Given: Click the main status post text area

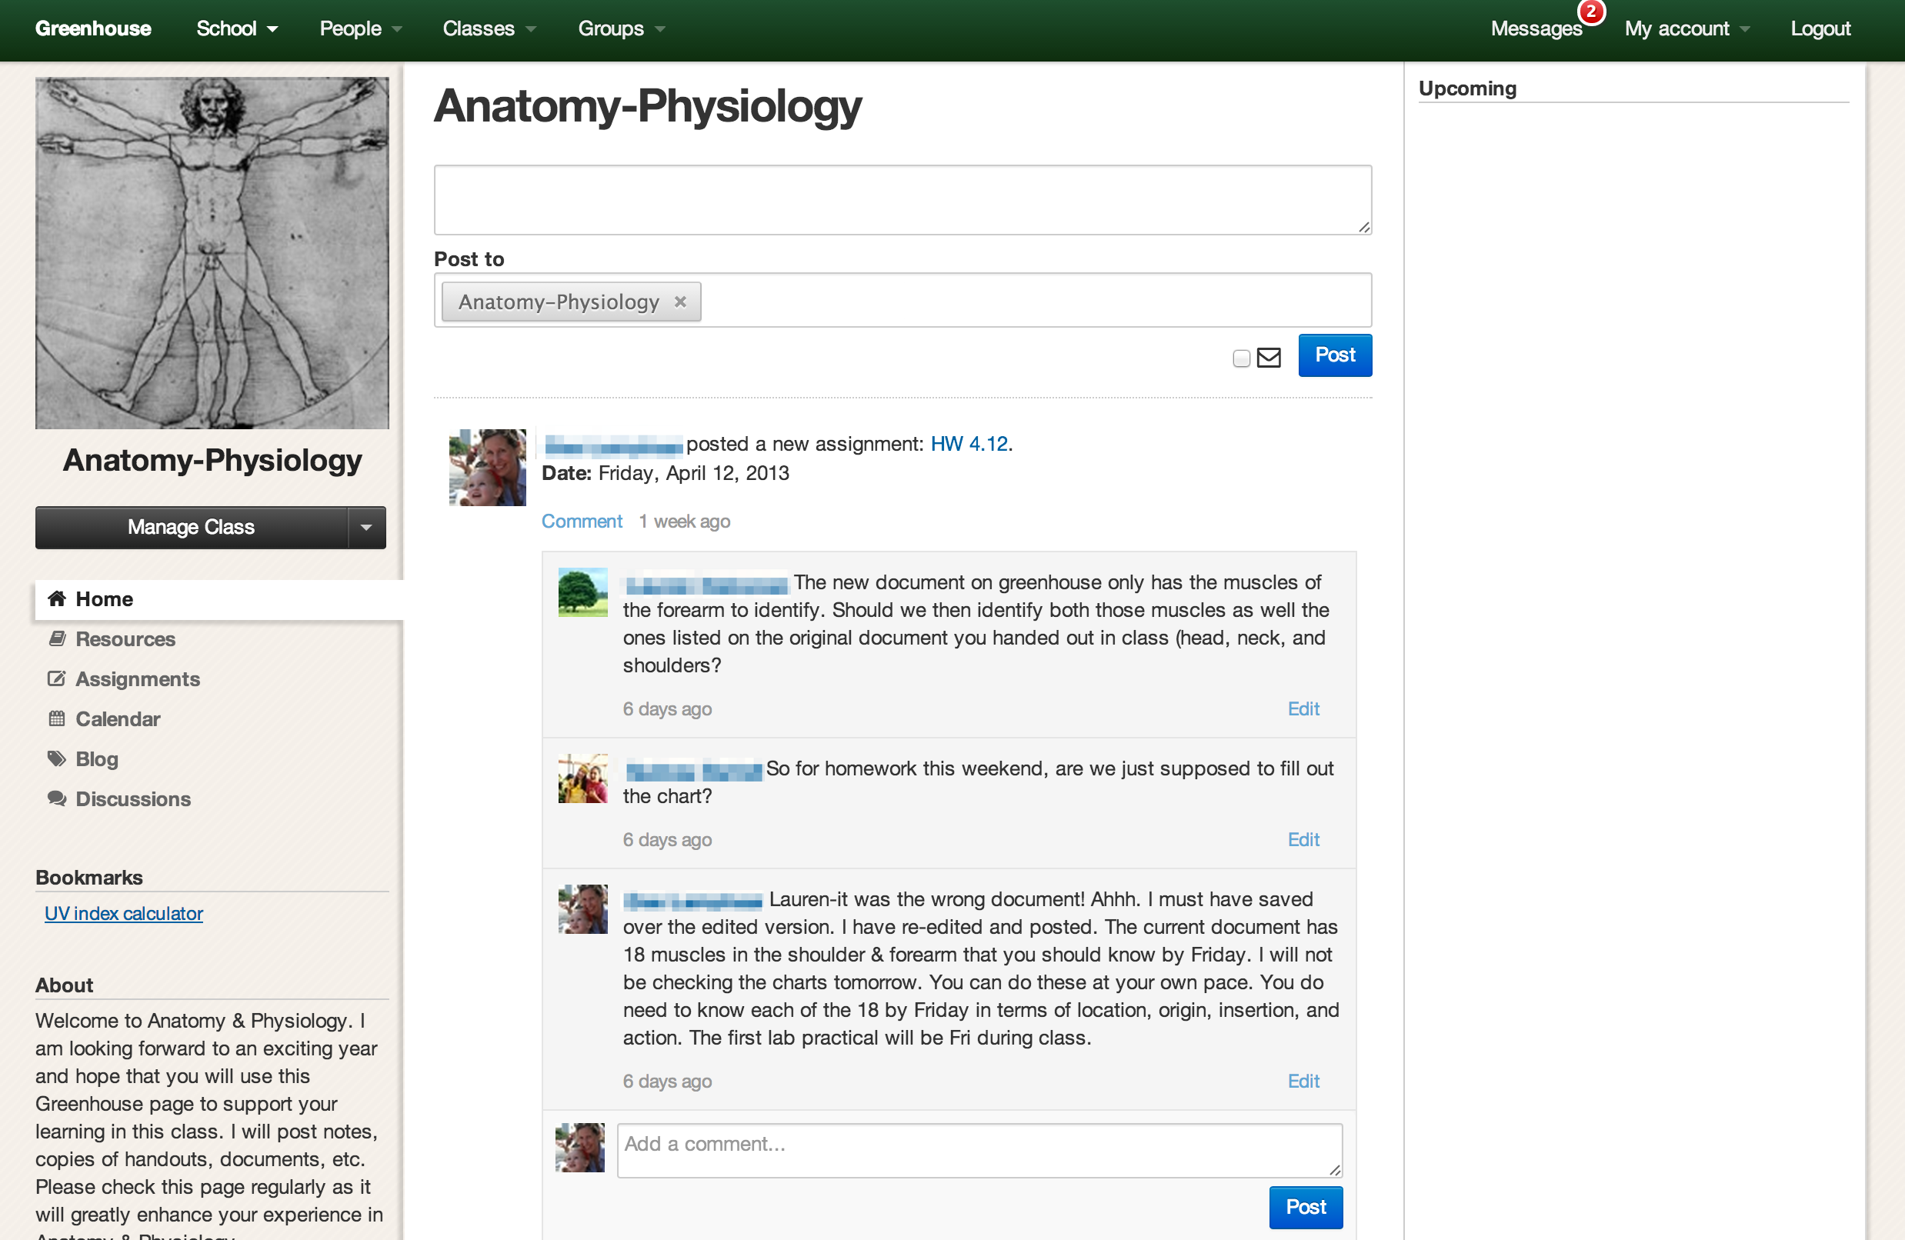Looking at the screenshot, I should (902, 200).
